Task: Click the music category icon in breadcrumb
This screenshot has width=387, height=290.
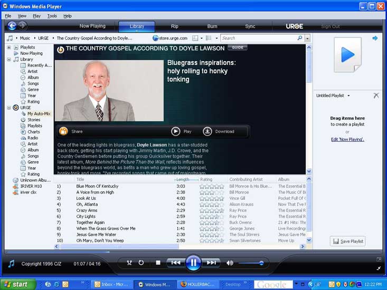Action: tap(10, 38)
